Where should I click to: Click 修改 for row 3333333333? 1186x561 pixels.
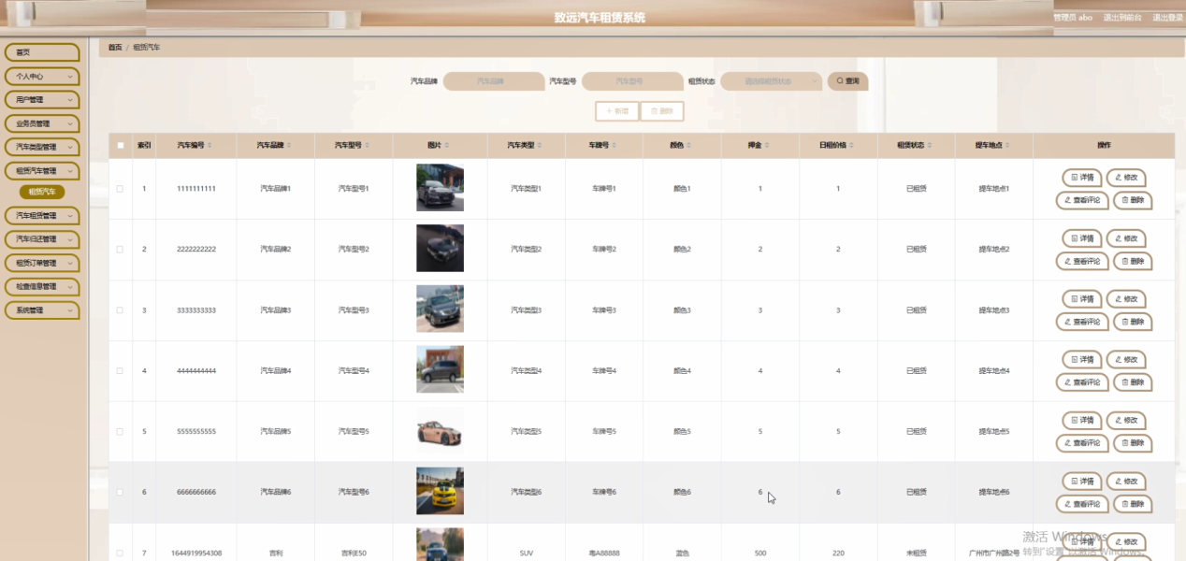pos(1126,299)
